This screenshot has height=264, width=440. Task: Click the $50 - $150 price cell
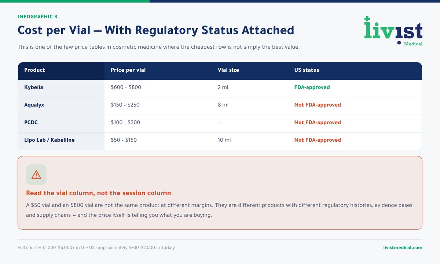[124, 140]
